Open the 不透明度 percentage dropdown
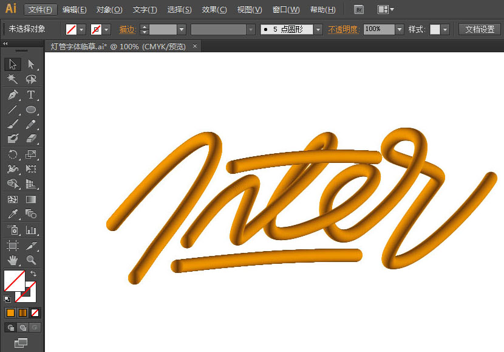The height and width of the screenshot is (352, 504). (x=400, y=29)
